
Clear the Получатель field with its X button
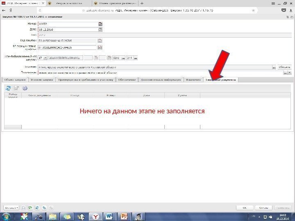[x=290, y=73]
